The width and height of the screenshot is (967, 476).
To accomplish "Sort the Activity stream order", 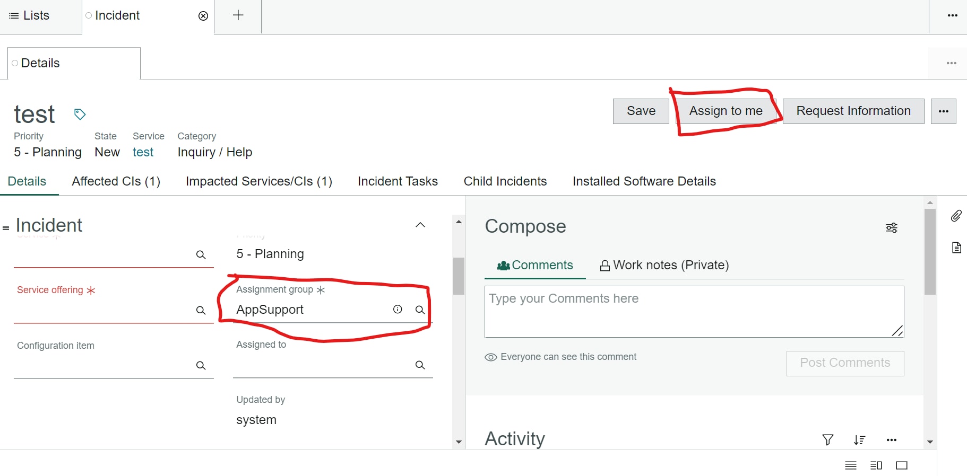I will (859, 439).
